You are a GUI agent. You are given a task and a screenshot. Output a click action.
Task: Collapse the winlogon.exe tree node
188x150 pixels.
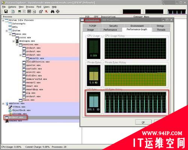[x=14, y=41]
